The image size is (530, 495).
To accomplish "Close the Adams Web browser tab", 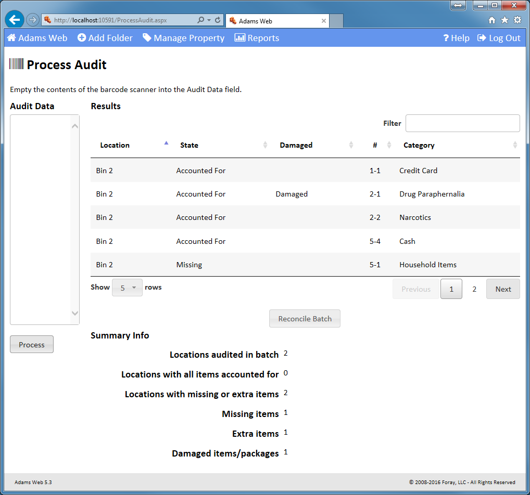I will click(x=324, y=21).
